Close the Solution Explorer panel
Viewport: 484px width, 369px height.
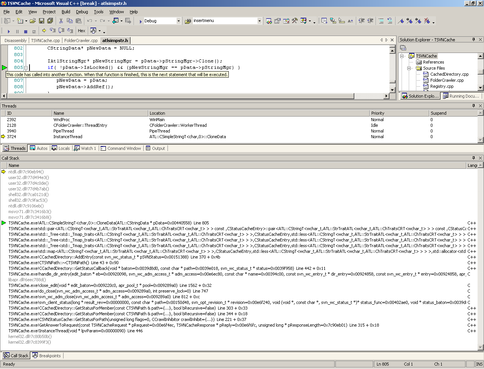tap(481, 39)
